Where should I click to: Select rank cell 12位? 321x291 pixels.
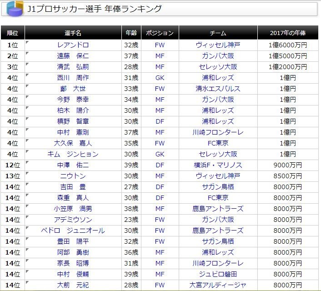pos(12,165)
